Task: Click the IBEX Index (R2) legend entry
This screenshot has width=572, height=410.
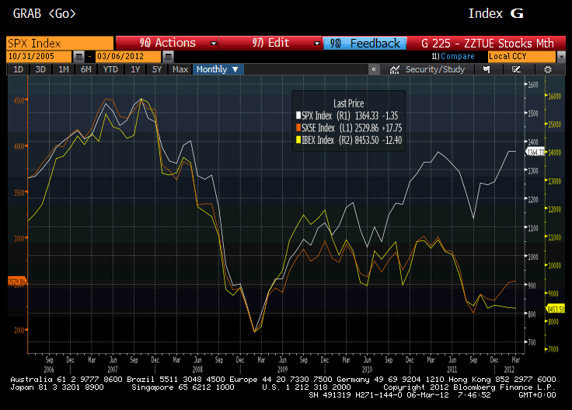Action: [x=350, y=140]
